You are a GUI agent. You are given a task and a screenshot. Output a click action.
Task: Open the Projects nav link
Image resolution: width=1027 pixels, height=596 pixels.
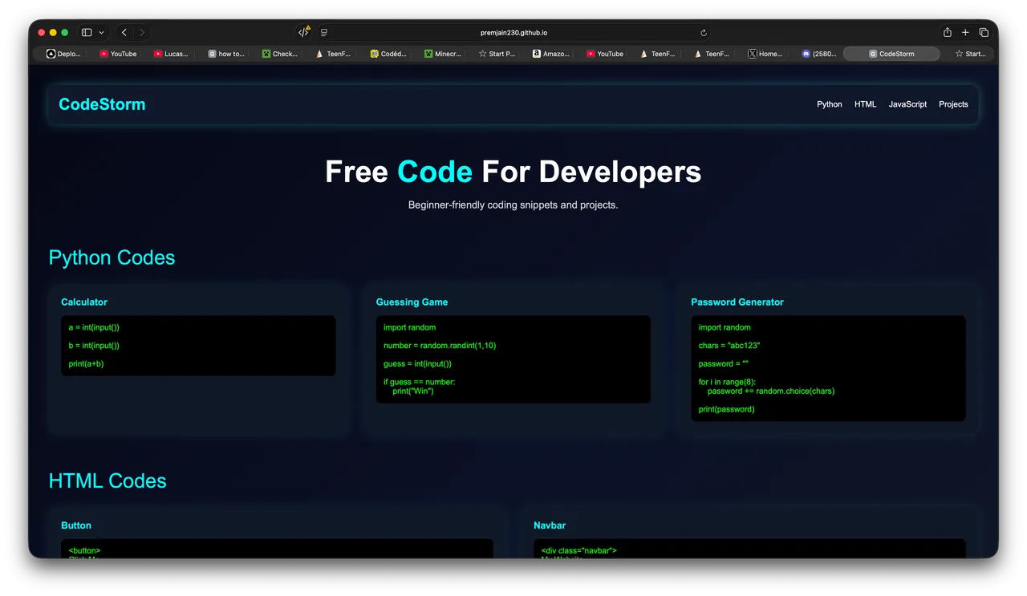(x=953, y=104)
